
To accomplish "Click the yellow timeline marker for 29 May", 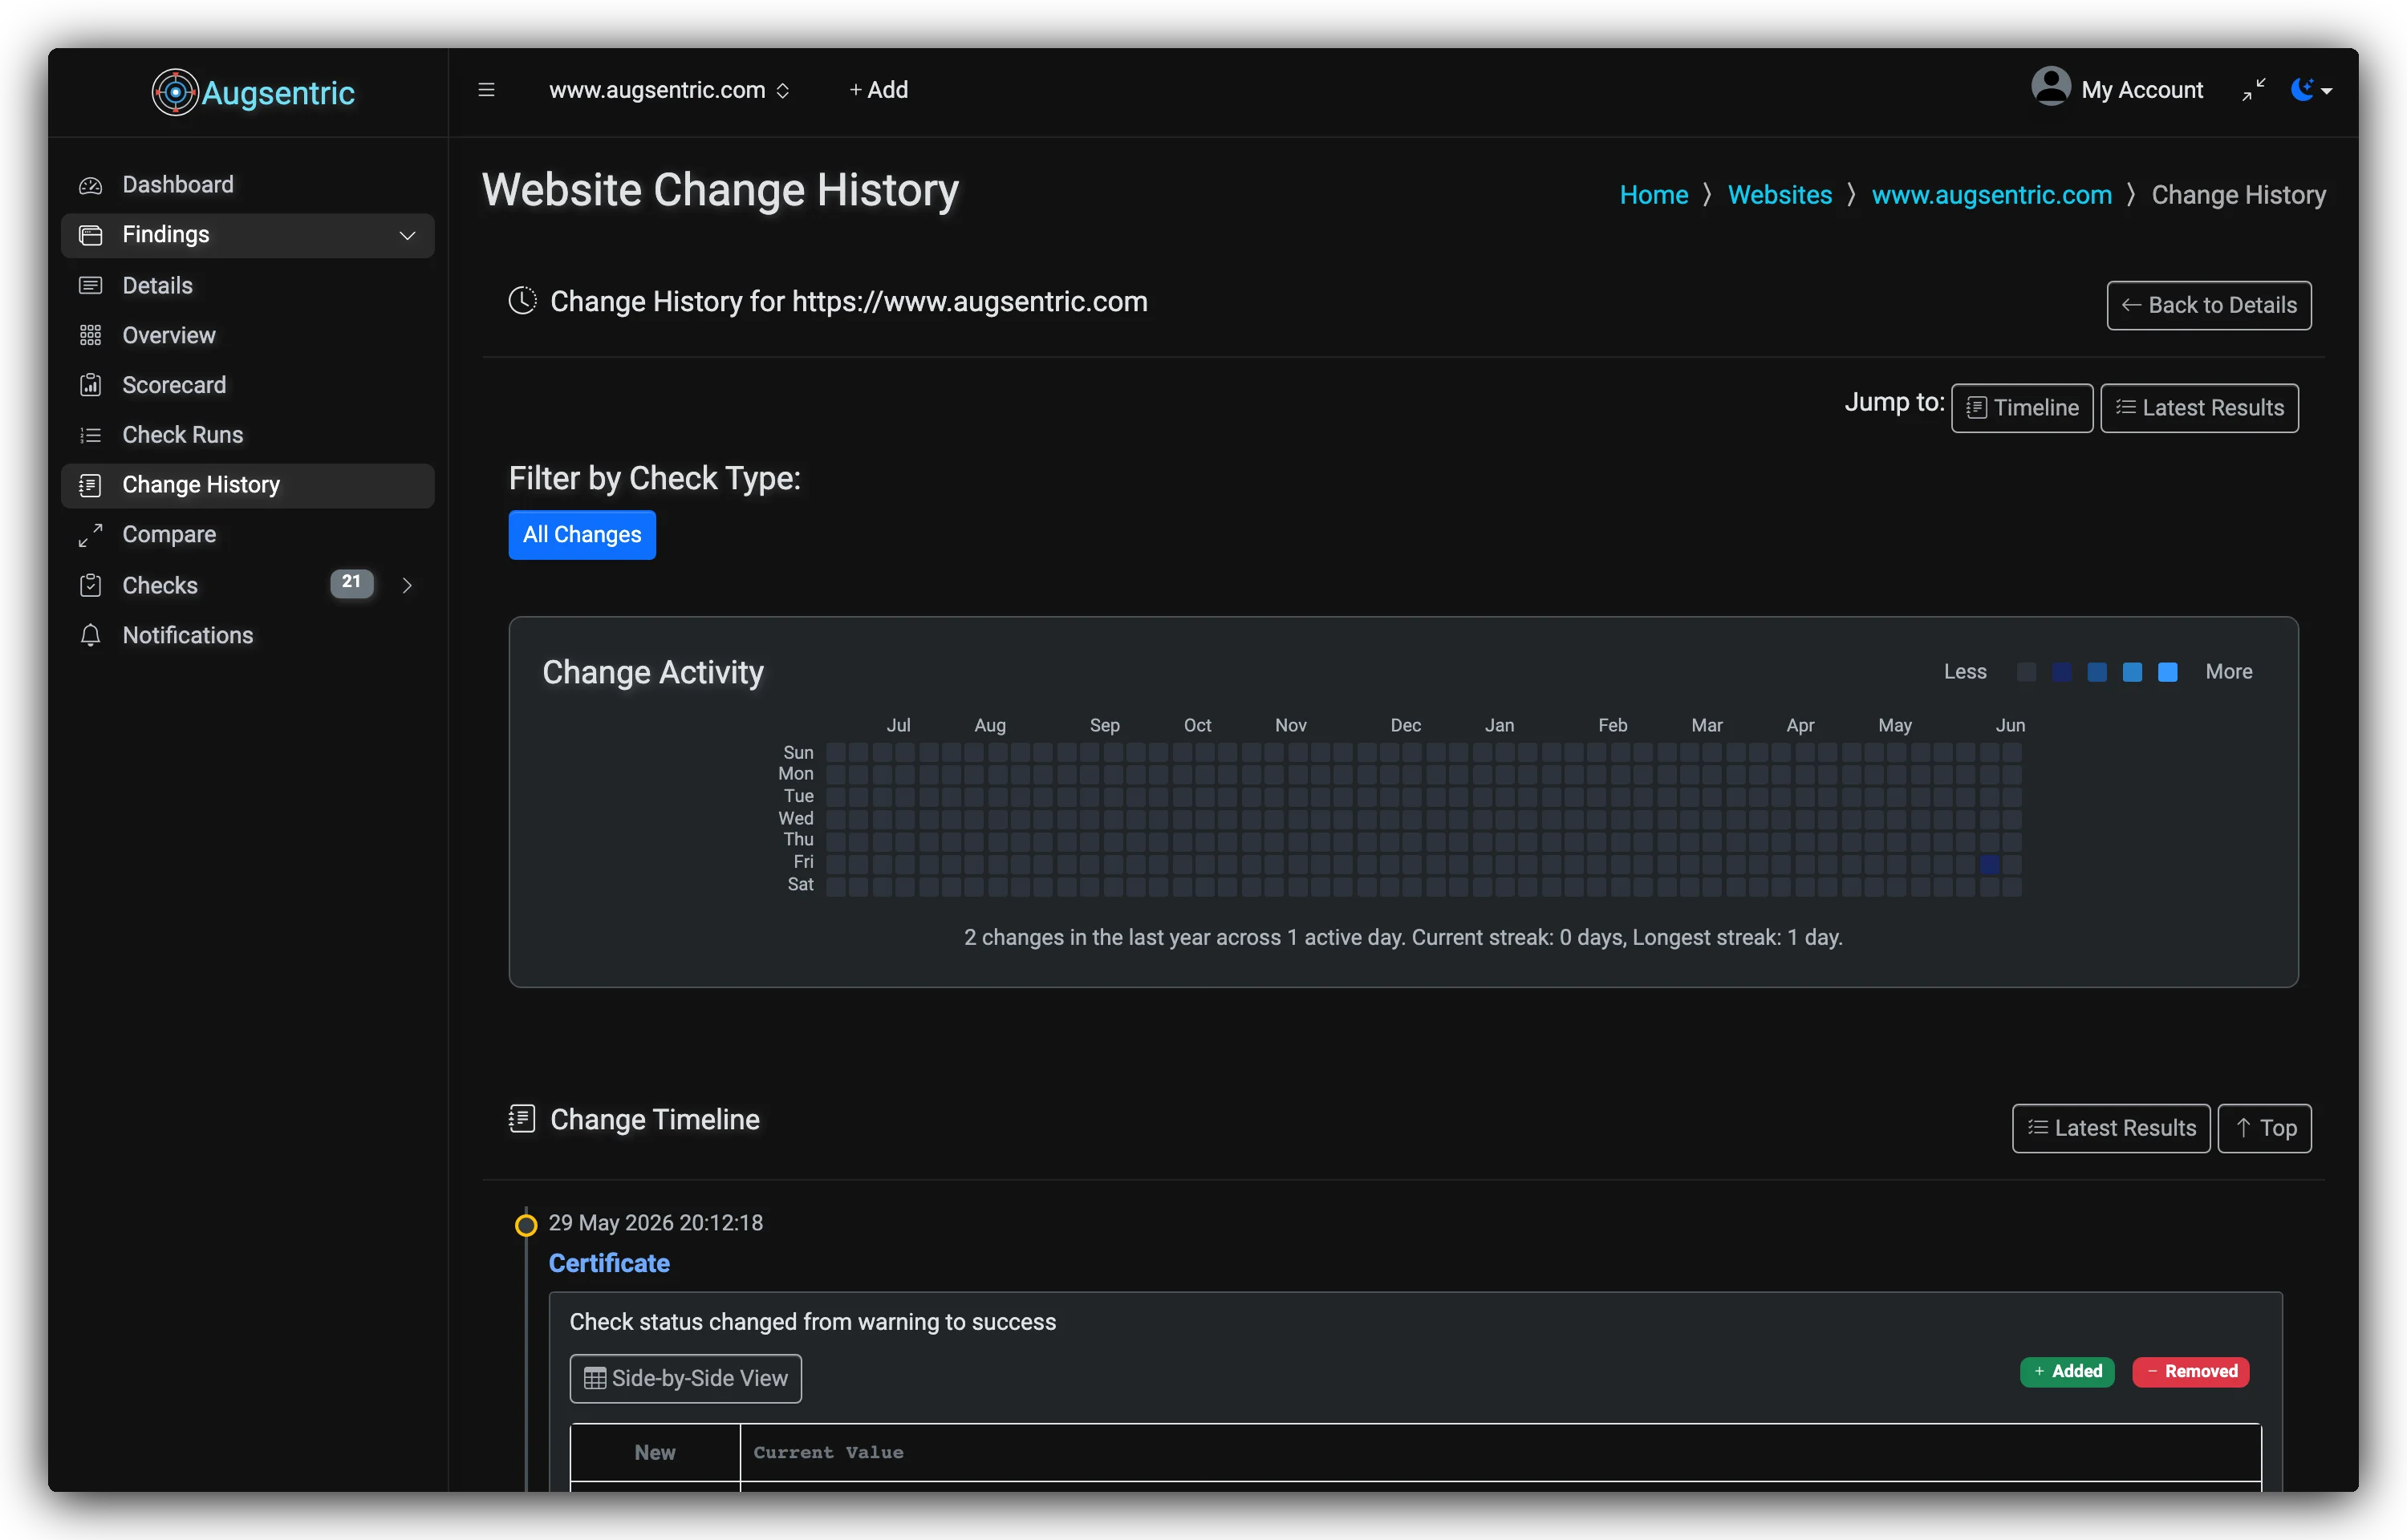I will pyautogui.click(x=525, y=1225).
